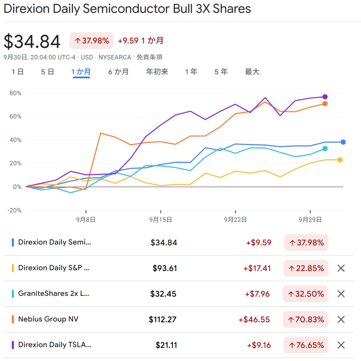The height and width of the screenshot is (361, 361).
Task: Remove the Direxion Daily TSLA comparison
Action: [341, 345]
